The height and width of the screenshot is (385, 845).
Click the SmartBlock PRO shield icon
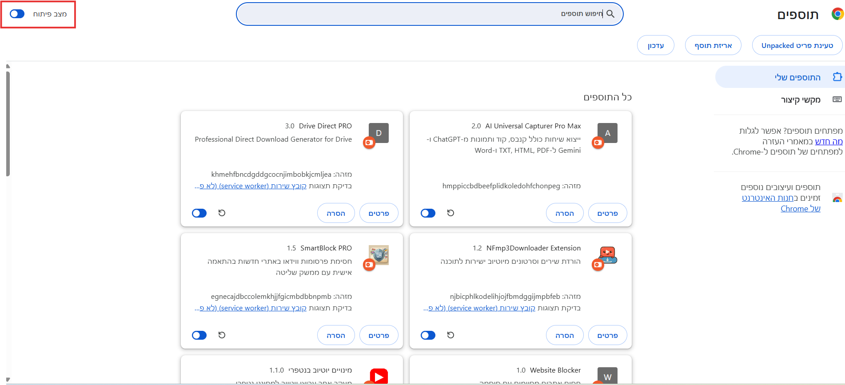point(379,255)
